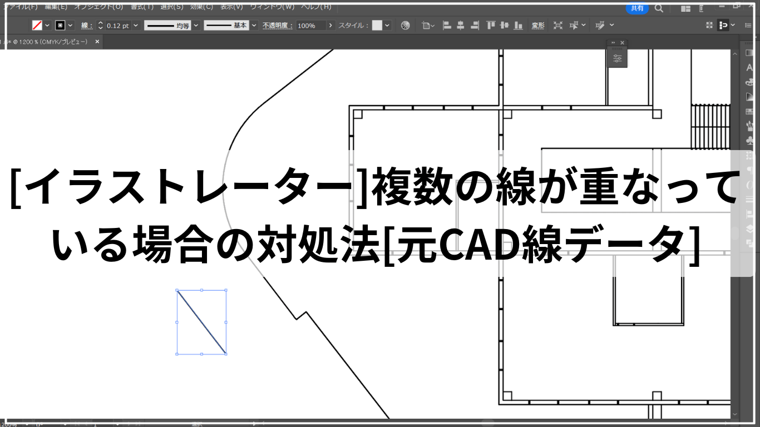
Task: Click the blue 共有 share button
Action: [637, 8]
